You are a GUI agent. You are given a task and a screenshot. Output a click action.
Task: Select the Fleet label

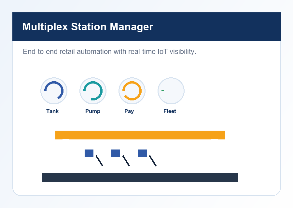[x=170, y=111]
